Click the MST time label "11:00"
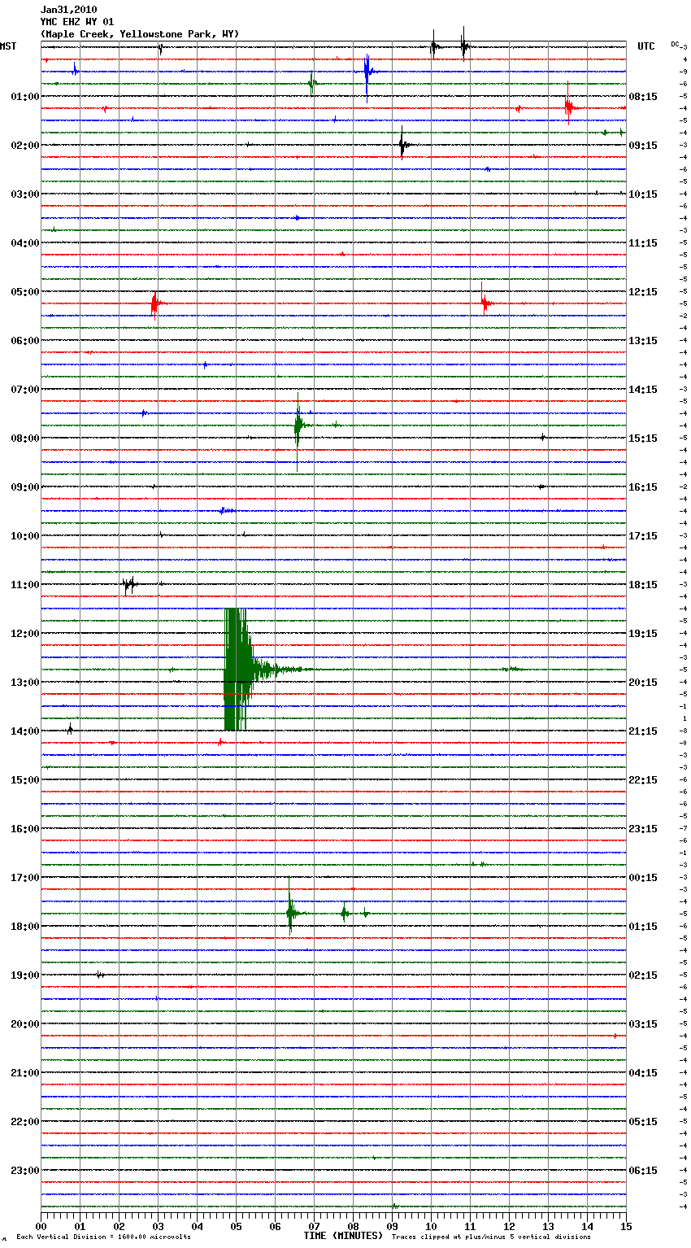This screenshot has height=1248, width=691. coord(25,585)
